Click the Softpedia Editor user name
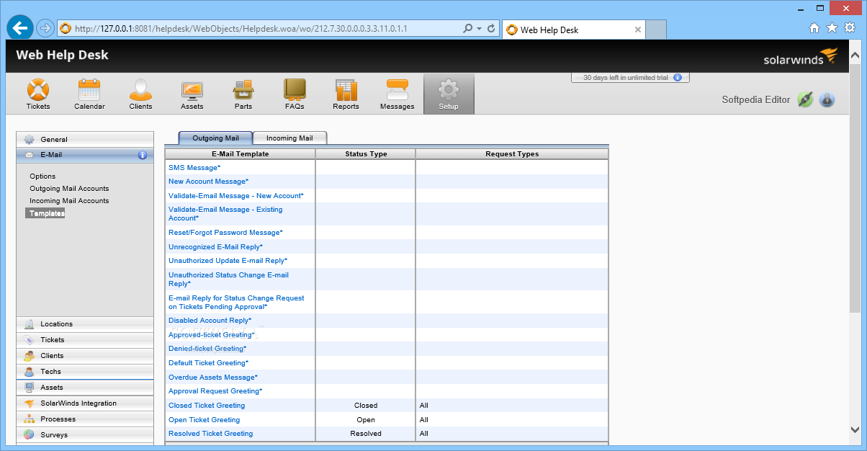This screenshot has width=867, height=451. point(755,100)
